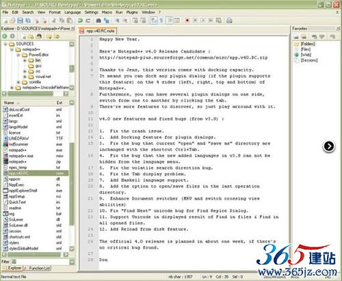Undo with the green curved arrow icon
Screen dimensions: 342x281
[80, 21]
